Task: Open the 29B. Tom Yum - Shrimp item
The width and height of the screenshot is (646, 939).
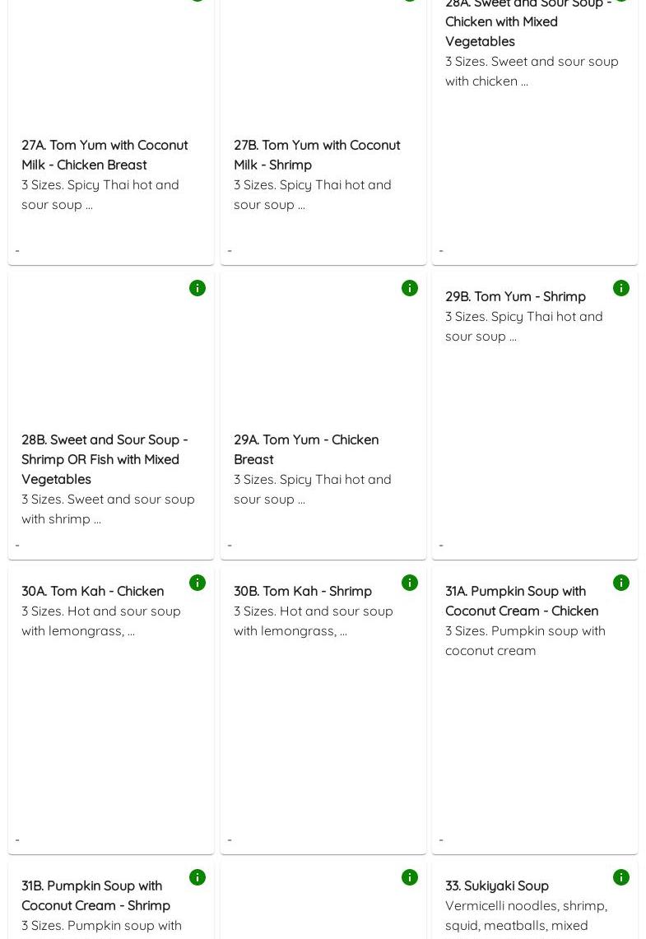Action: point(515,296)
